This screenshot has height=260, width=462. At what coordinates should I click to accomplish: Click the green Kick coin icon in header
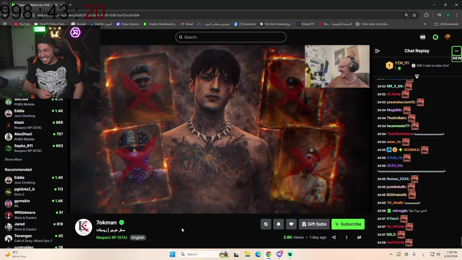click(x=435, y=37)
